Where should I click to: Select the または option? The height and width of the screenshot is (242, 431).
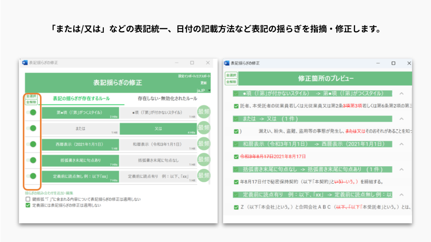tap(80, 129)
